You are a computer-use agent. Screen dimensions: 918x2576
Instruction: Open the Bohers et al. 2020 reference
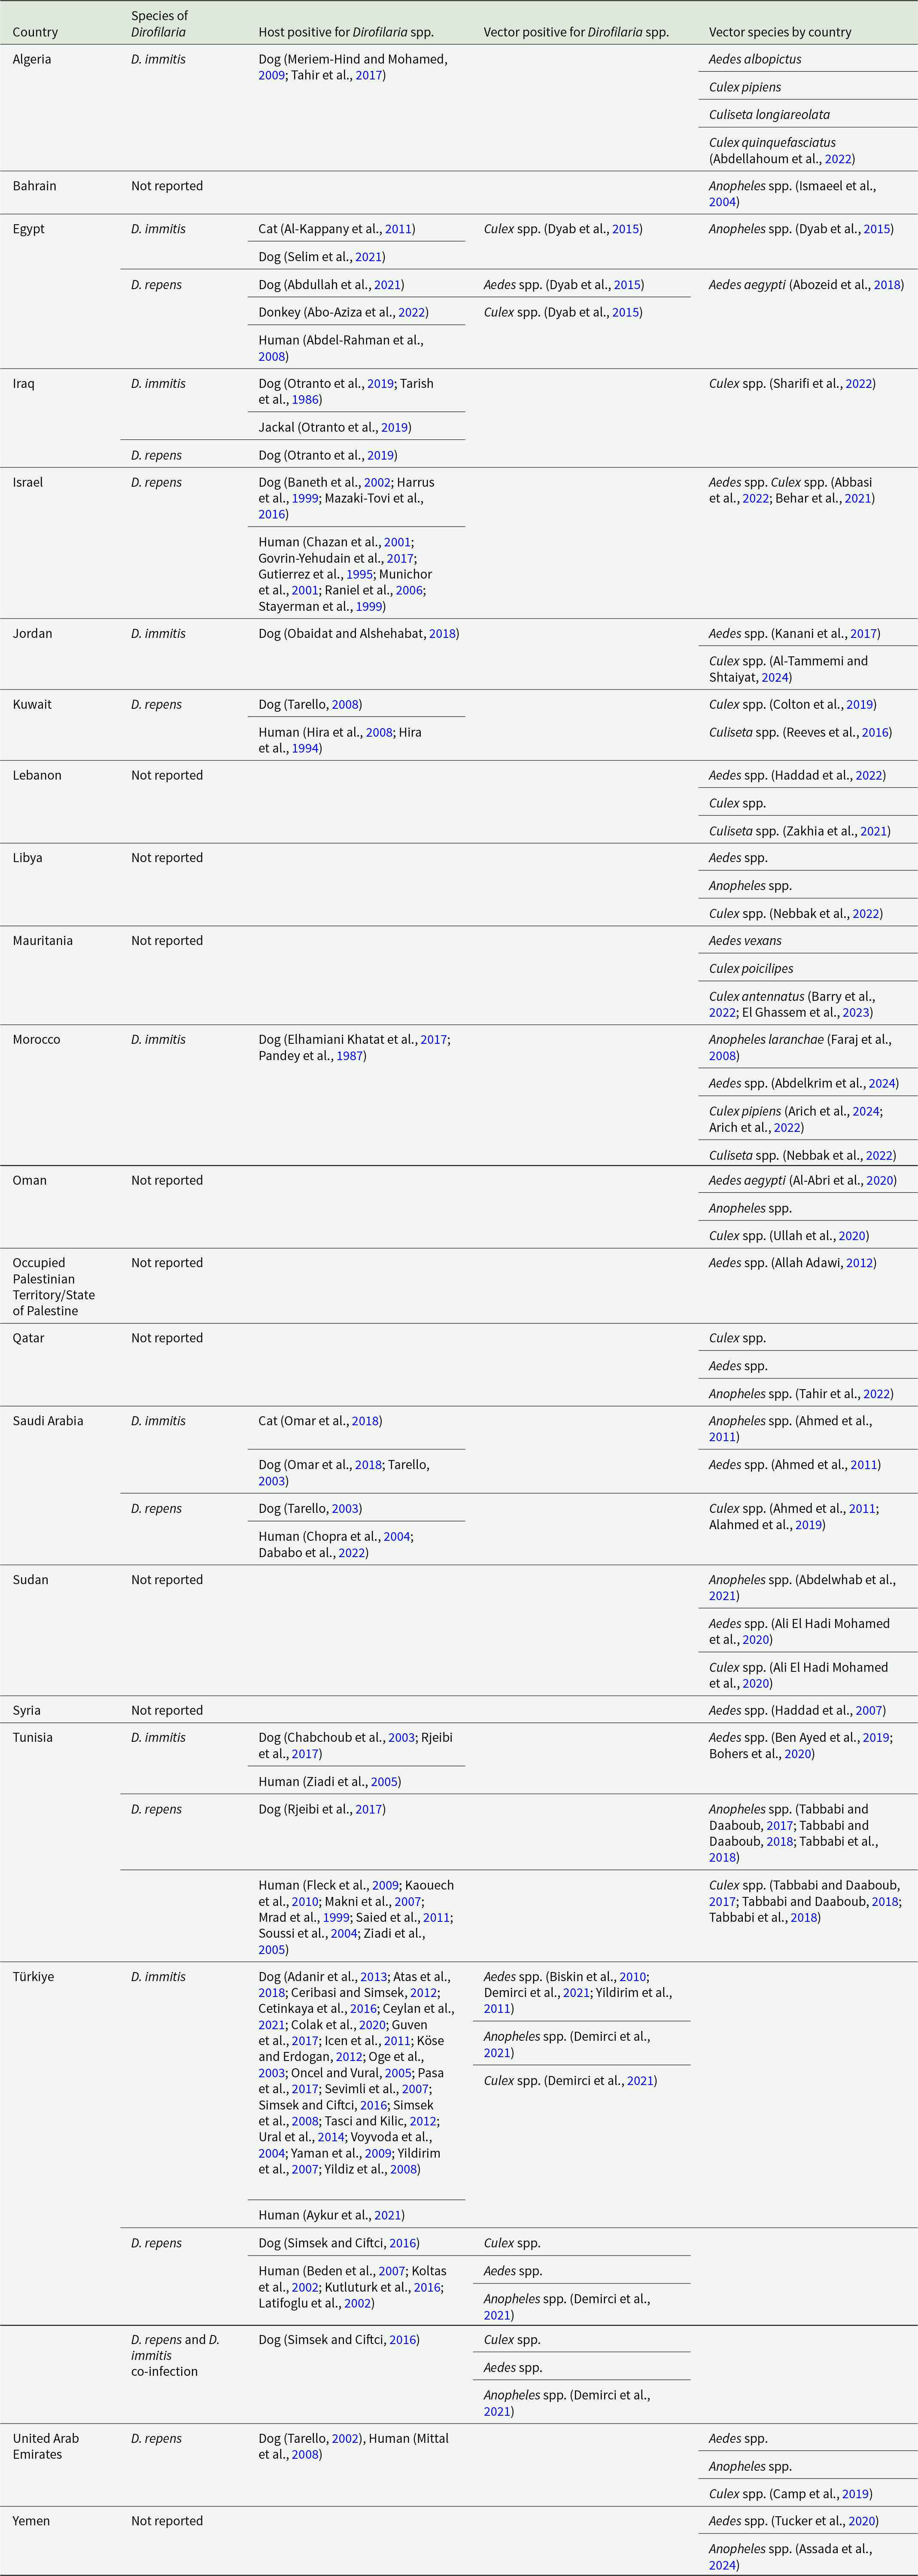[798, 1753]
